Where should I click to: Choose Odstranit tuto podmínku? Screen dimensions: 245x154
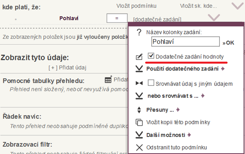pyautogui.click(x=176, y=148)
